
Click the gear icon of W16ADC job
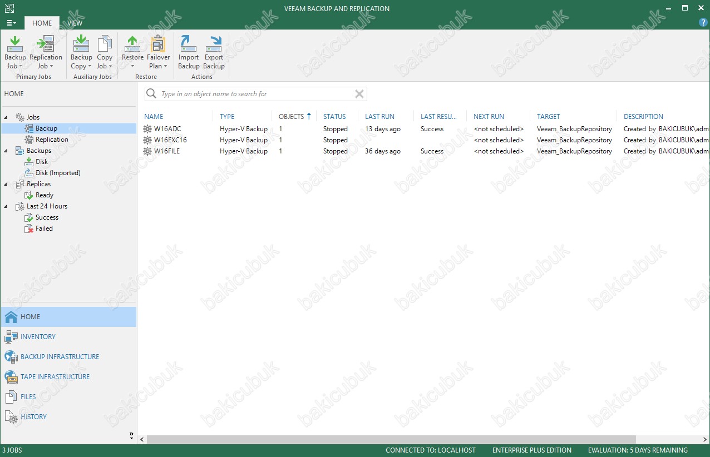click(x=147, y=129)
